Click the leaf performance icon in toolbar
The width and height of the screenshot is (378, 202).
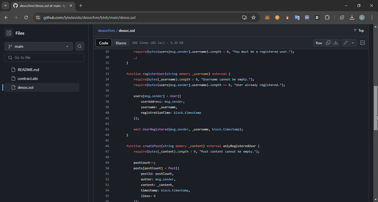click(x=342, y=18)
